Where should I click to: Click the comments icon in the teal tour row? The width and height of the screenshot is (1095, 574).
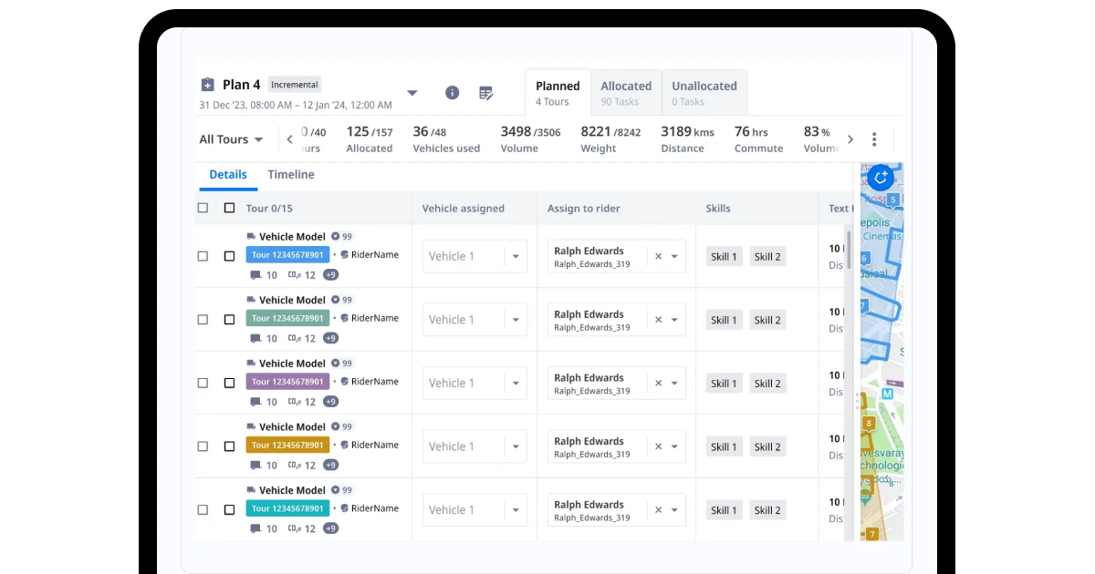coord(255,528)
